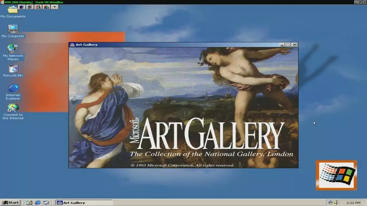Screen dimensions: 367x206
Task: Launch Internet Explorer from Quick Launch
Action: (x=38, y=203)
